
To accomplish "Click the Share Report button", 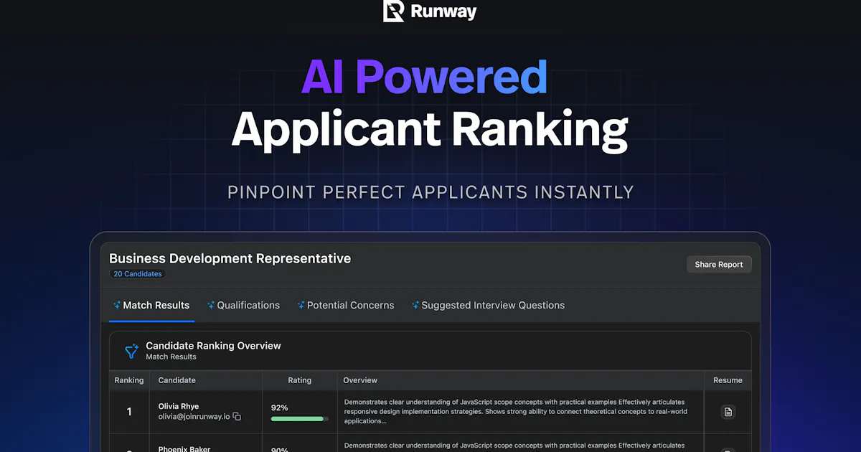I will coord(719,264).
